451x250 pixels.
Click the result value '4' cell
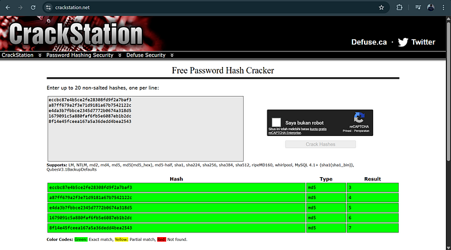pyautogui.click(x=372, y=197)
